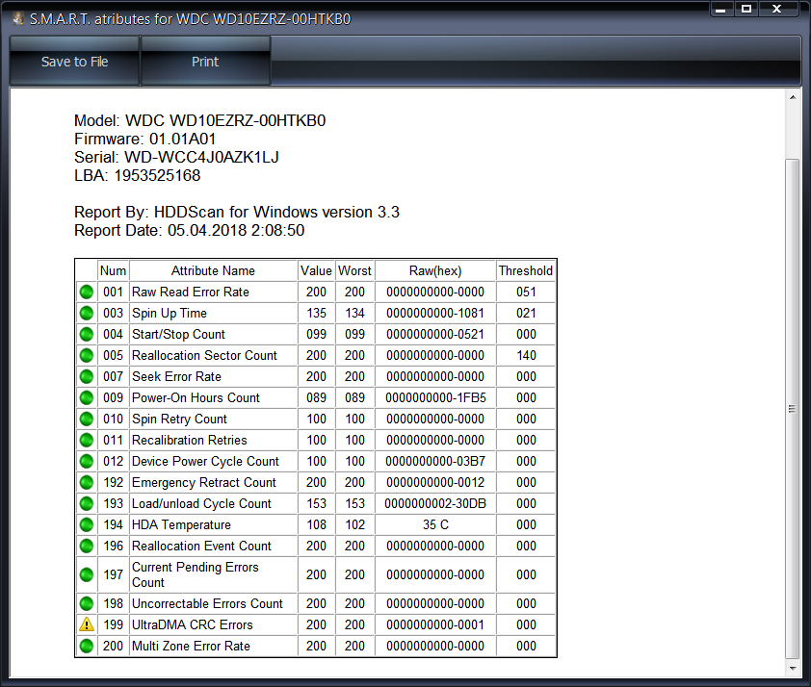Click threshold 021 for Spin Up Time
This screenshot has width=811, height=687.
(x=526, y=313)
